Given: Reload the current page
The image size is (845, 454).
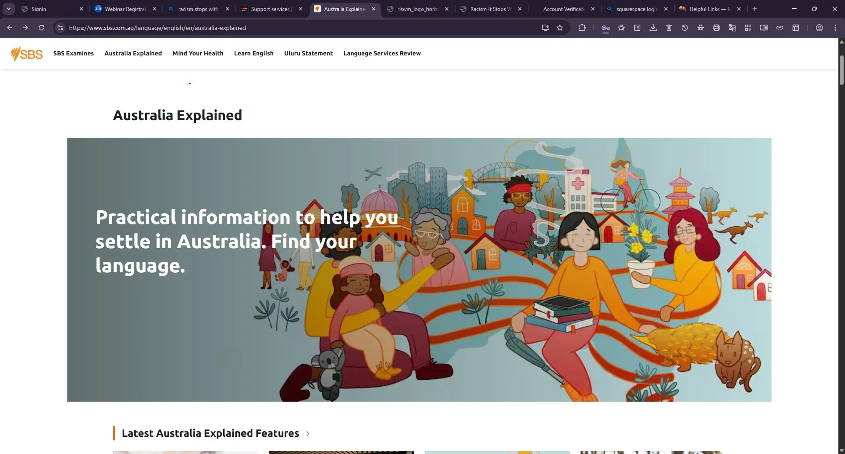Looking at the screenshot, I should (x=41, y=28).
